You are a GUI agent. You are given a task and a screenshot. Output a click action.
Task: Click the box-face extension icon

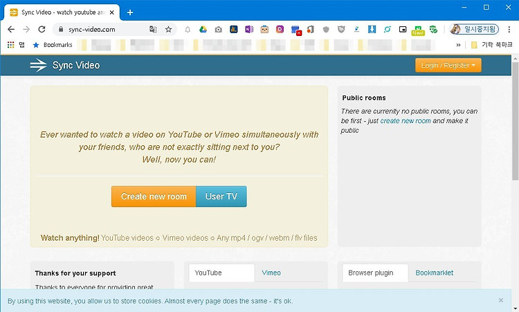click(264, 30)
